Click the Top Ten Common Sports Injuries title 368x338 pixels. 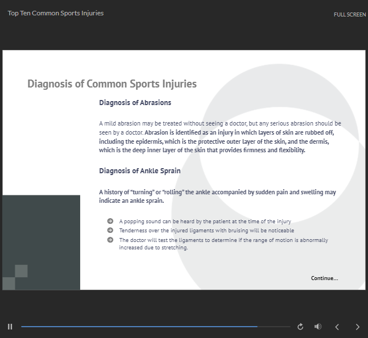click(x=56, y=13)
